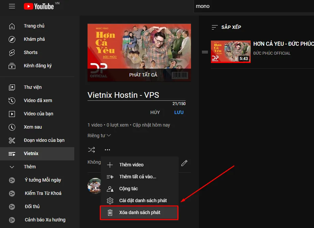Open the Hơn Cả Yêu video thumbnail in list
The image size is (314, 228).
[x=231, y=52]
